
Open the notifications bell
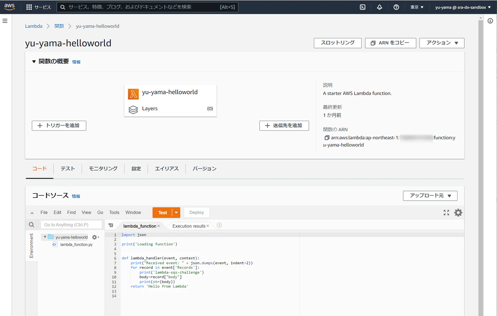(380, 7)
